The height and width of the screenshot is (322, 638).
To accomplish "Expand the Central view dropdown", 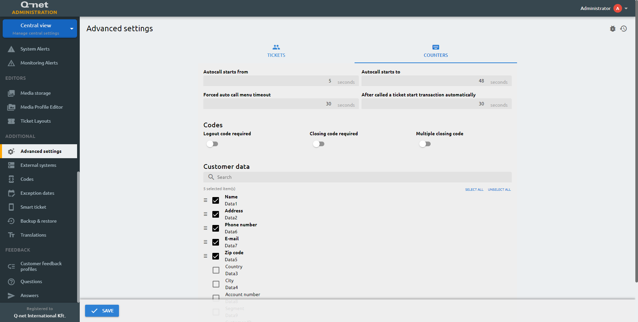I will 40,29.
